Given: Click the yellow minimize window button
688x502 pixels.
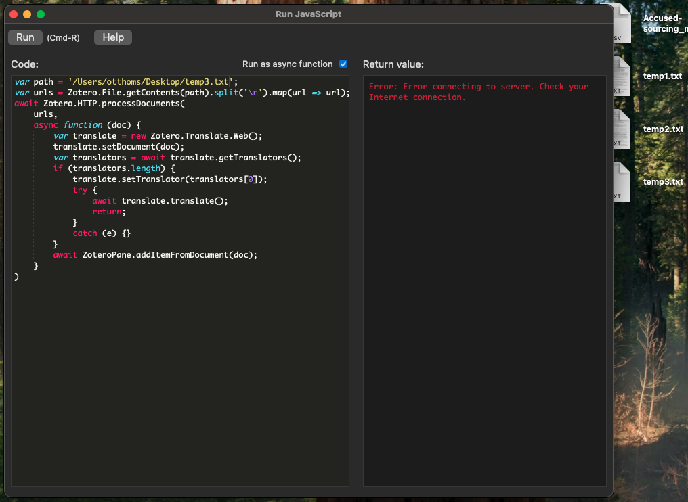Looking at the screenshot, I should [x=27, y=14].
